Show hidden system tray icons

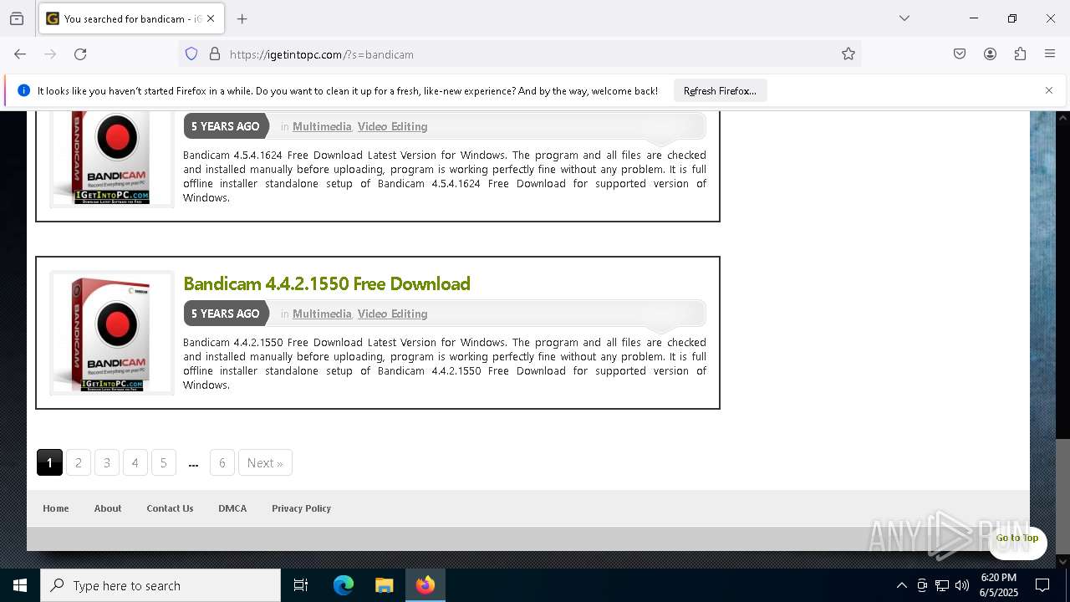pyautogui.click(x=901, y=585)
